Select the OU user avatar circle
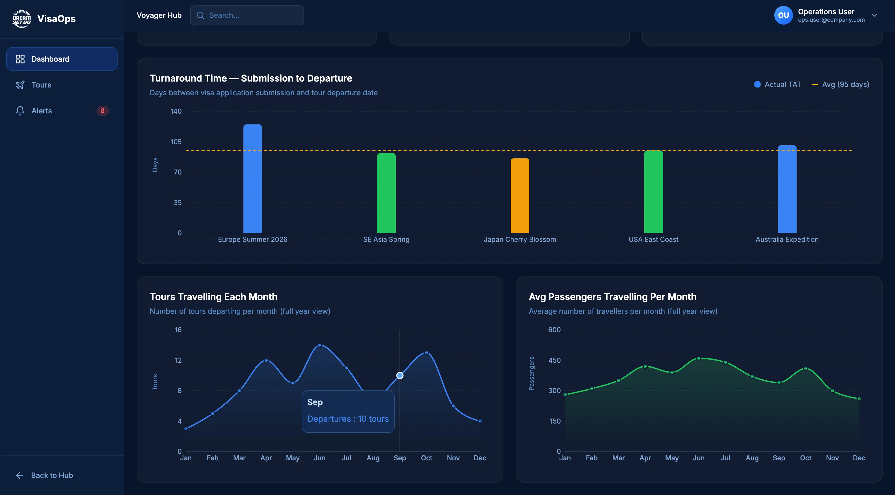This screenshot has height=495, width=895. [x=783, y=15]
